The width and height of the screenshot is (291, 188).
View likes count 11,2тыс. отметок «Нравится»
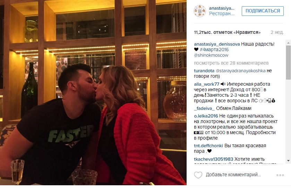click(x=227, y=32)
